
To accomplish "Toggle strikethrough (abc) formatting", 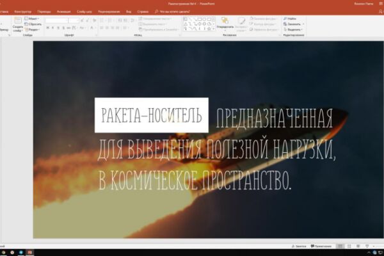I will 68,28.
